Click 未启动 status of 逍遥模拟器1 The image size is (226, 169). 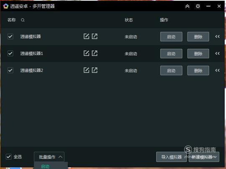[x=131, y=54]
